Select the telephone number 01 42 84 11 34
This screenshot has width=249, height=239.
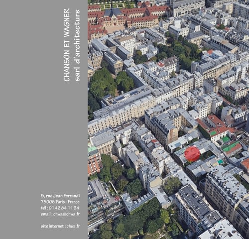(64, 208)
